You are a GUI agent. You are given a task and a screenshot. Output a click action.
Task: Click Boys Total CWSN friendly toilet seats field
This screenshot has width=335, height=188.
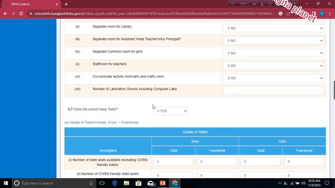[x=173, y=175]
